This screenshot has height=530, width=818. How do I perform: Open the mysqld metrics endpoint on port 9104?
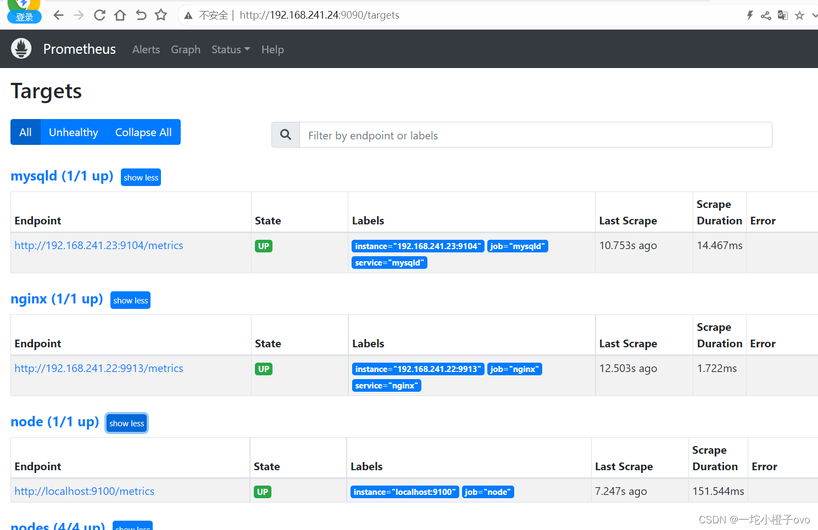point(99,245)
